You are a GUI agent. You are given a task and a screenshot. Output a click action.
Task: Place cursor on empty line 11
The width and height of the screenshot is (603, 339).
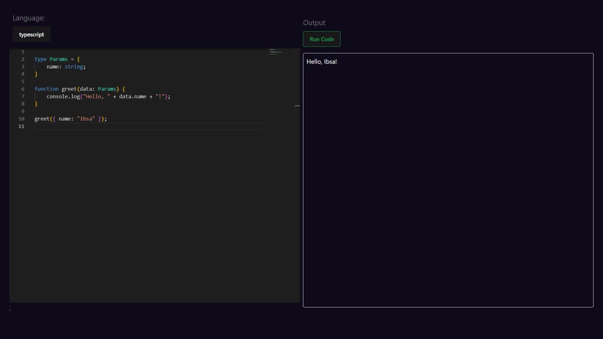coord(151,126)
